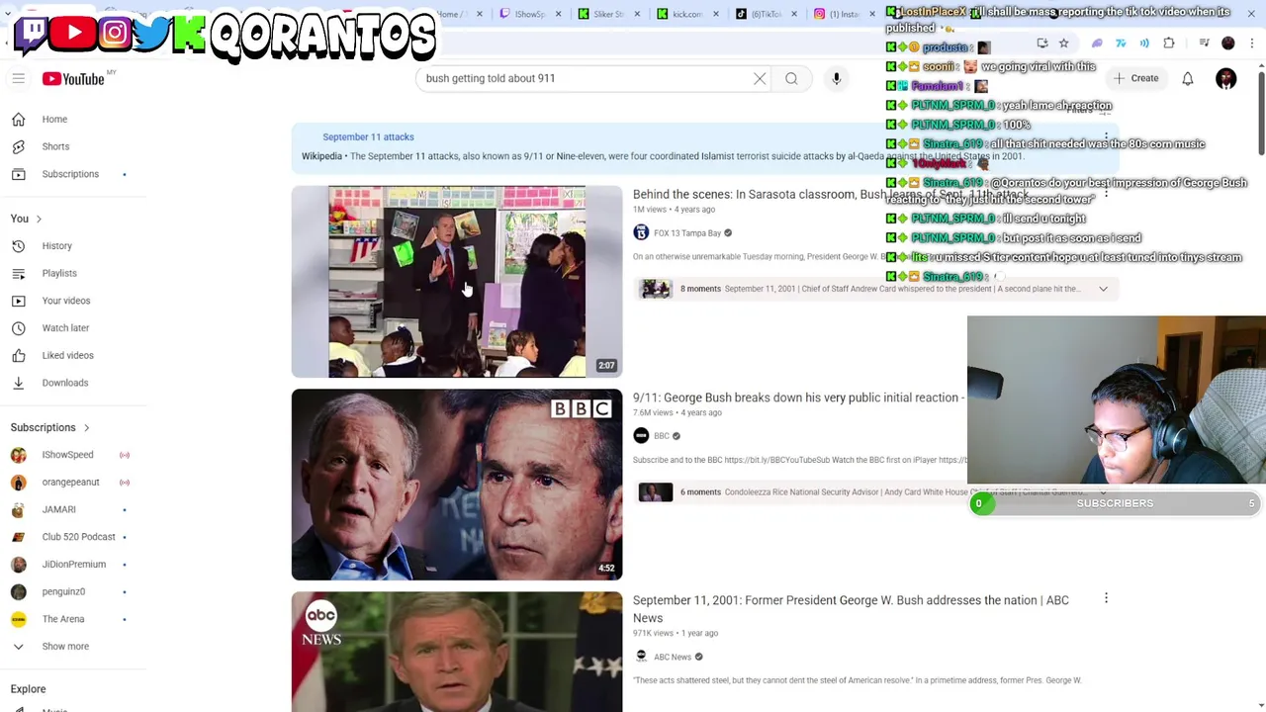
Task: Close the kick.com browser tab
Action: click(x=714, y=14)
